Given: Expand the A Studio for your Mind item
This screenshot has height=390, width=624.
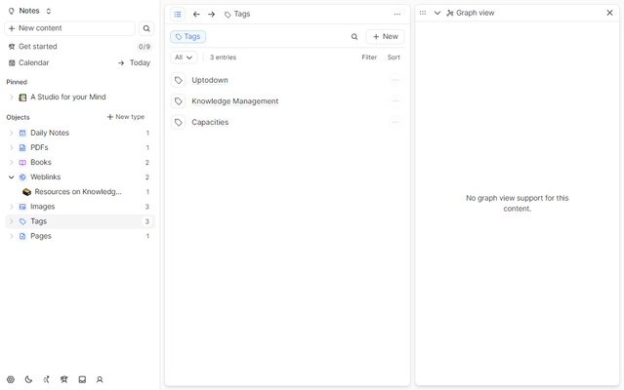Looking at the screenshot, I should 11,97.
